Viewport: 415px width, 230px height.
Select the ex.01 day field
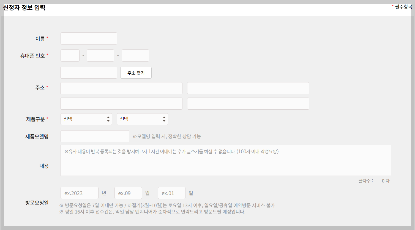pyautogui.click(x=171, y=193)
